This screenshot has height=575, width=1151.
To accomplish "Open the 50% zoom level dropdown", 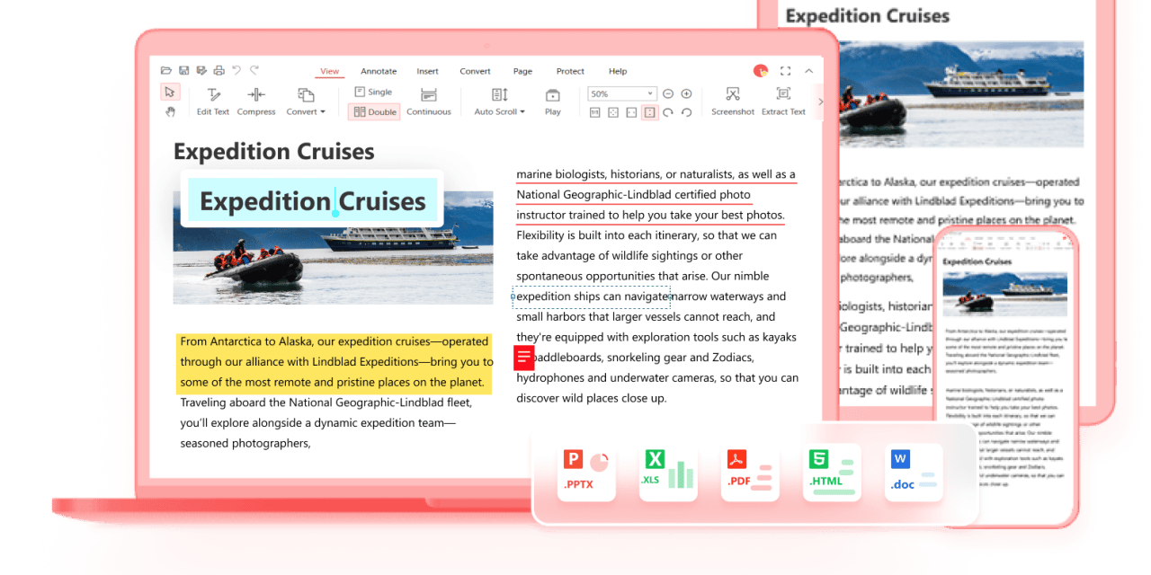I will pos(621,93).
